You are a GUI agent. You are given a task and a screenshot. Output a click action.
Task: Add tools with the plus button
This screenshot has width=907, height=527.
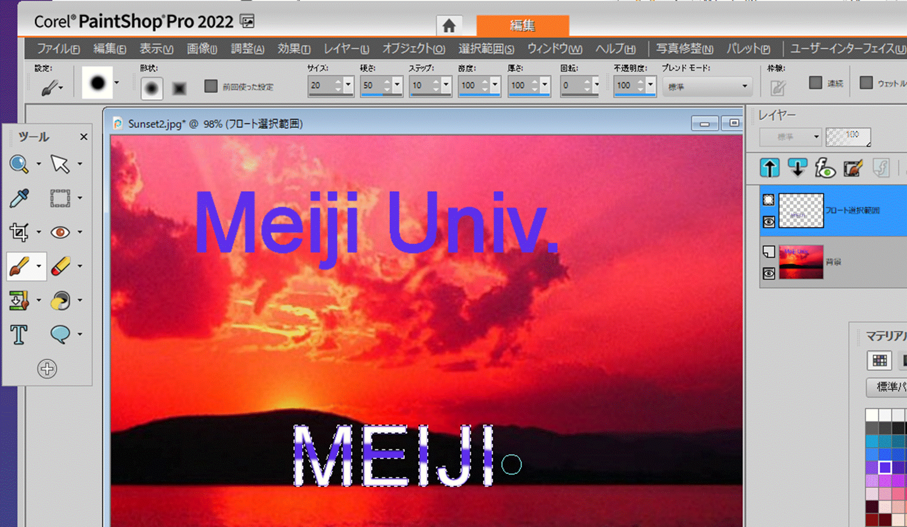point(47,369)
